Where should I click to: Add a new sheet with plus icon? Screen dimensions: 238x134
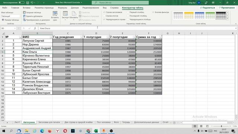pyautogui.click(x=174, y=122)
